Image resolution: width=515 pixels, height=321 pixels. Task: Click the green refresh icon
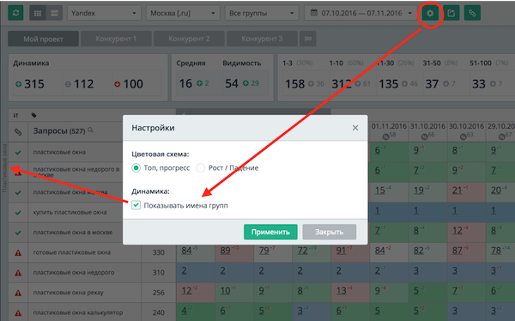pos(15,13)
